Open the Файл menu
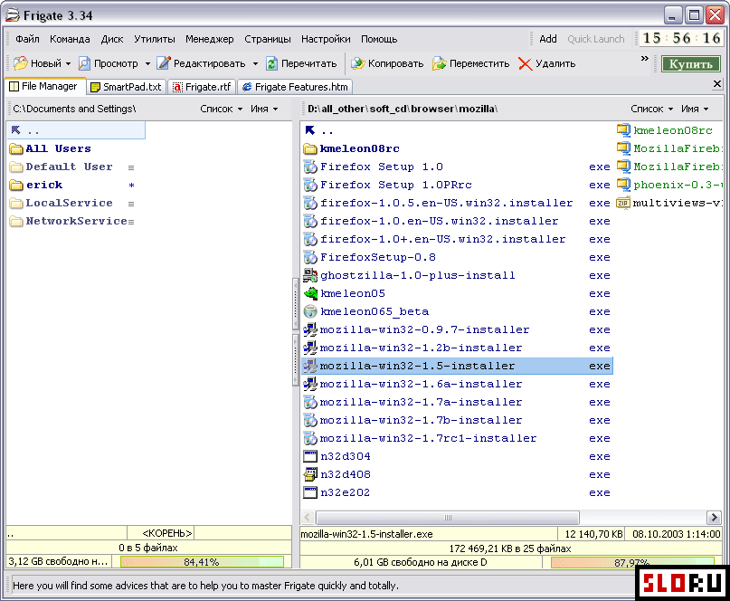730x601 pixels. coord(27,39)
